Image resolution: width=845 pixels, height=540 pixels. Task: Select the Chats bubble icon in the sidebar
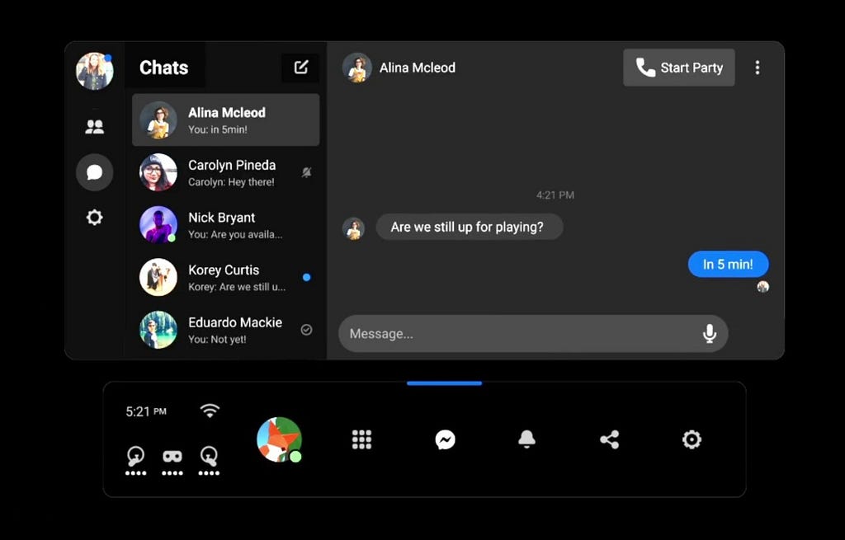pyautogui.click(x=94, y=172)
